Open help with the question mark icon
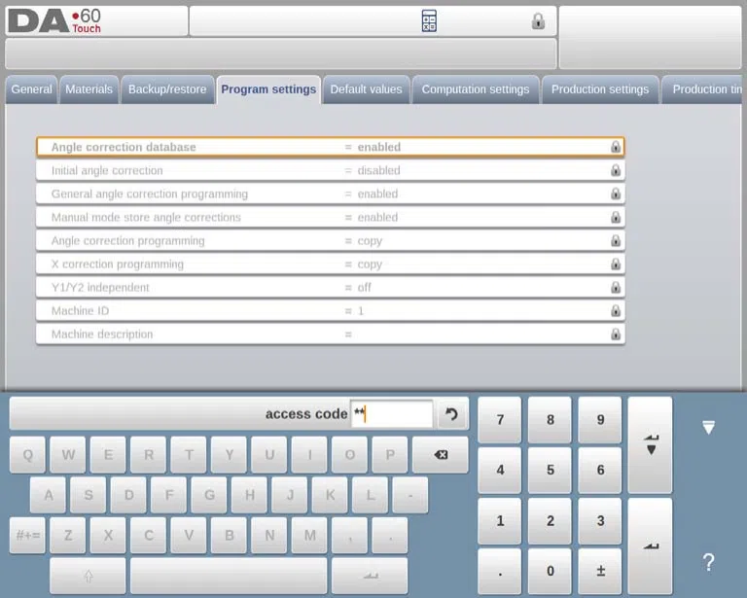747x598 pixels. (708, 562)
